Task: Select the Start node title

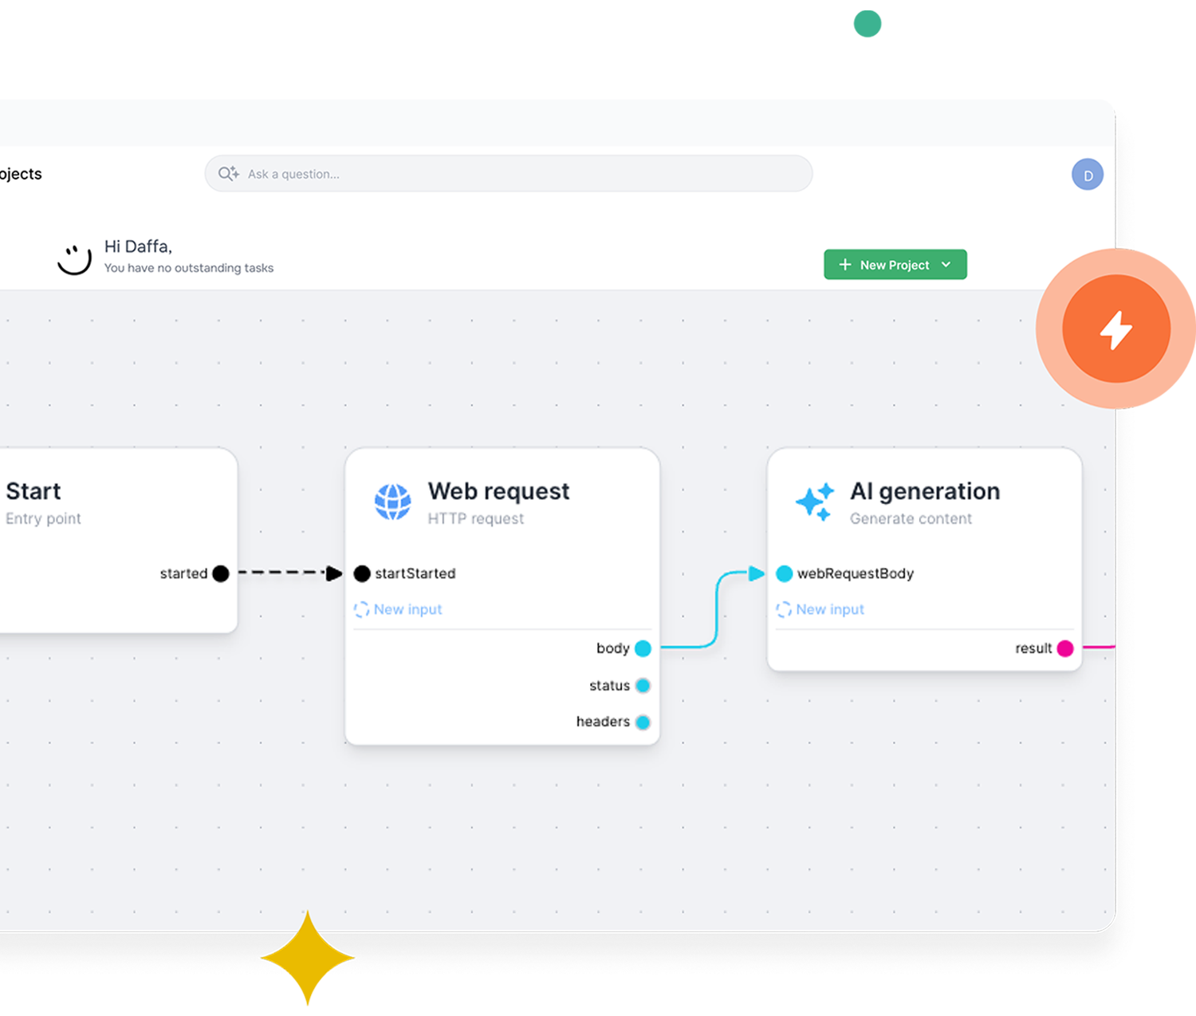Action: coord(33,491)
